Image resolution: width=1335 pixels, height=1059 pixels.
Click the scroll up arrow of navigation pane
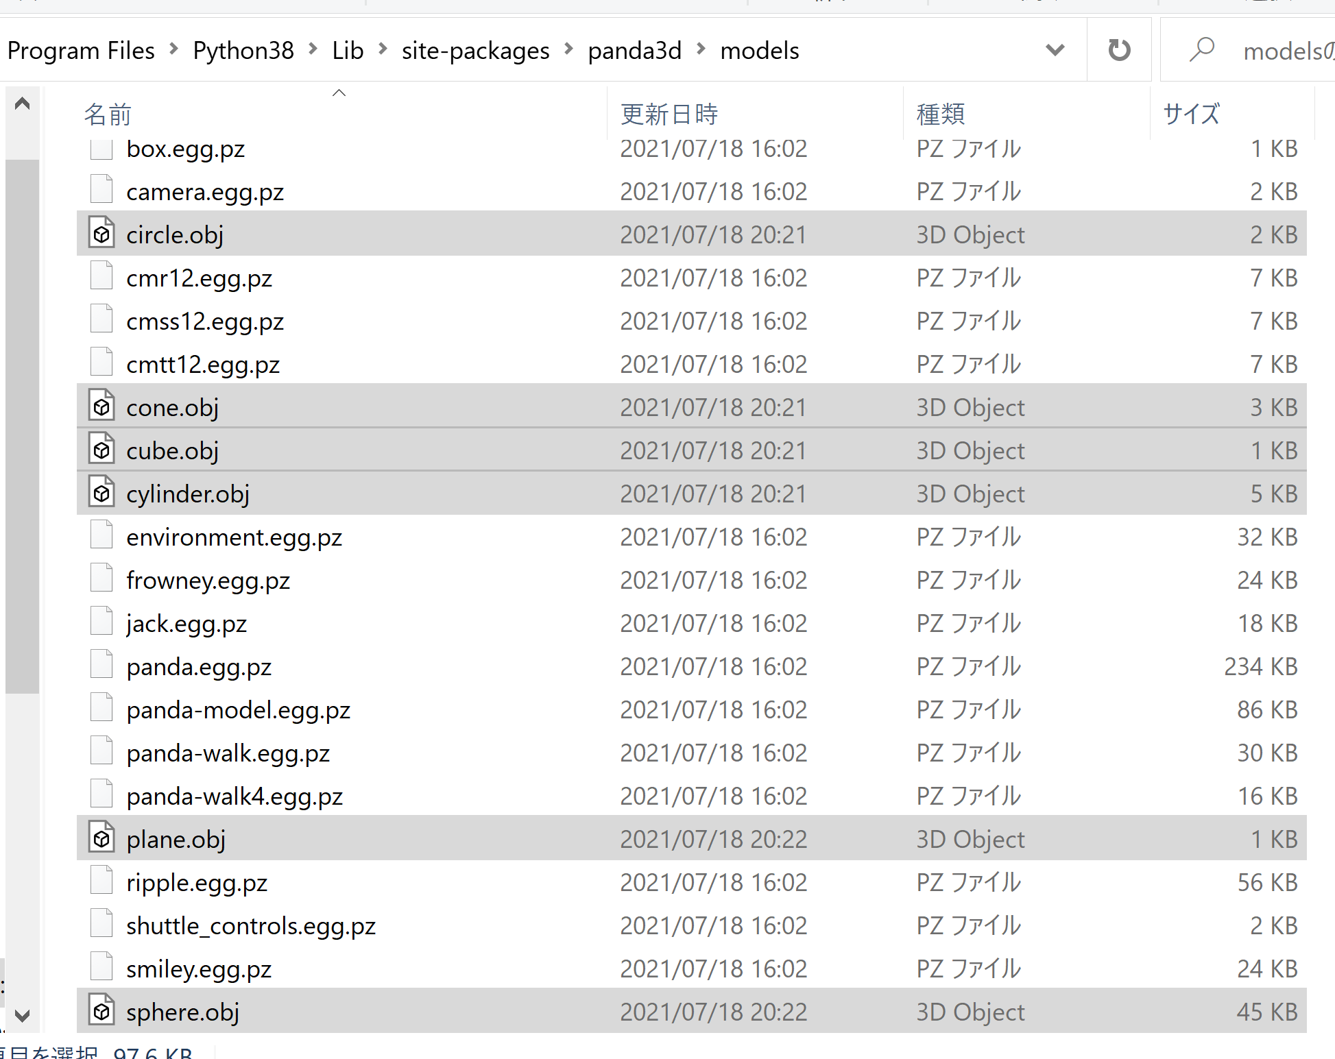pyautogui.click(x=22, y=104)
